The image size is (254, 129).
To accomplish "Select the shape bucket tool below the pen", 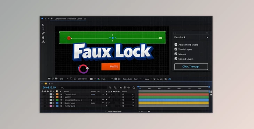I will click(x=43, y=38).
